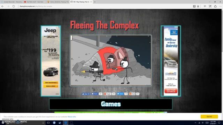Switch to the Screen Recorder tab
The height and width of the screenshot is (125, 223).
(11, 2)
